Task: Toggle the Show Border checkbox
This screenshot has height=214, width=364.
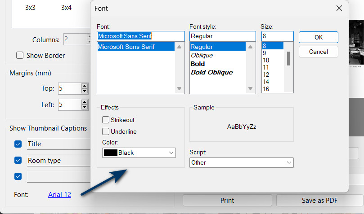Action: pos(20,56)
